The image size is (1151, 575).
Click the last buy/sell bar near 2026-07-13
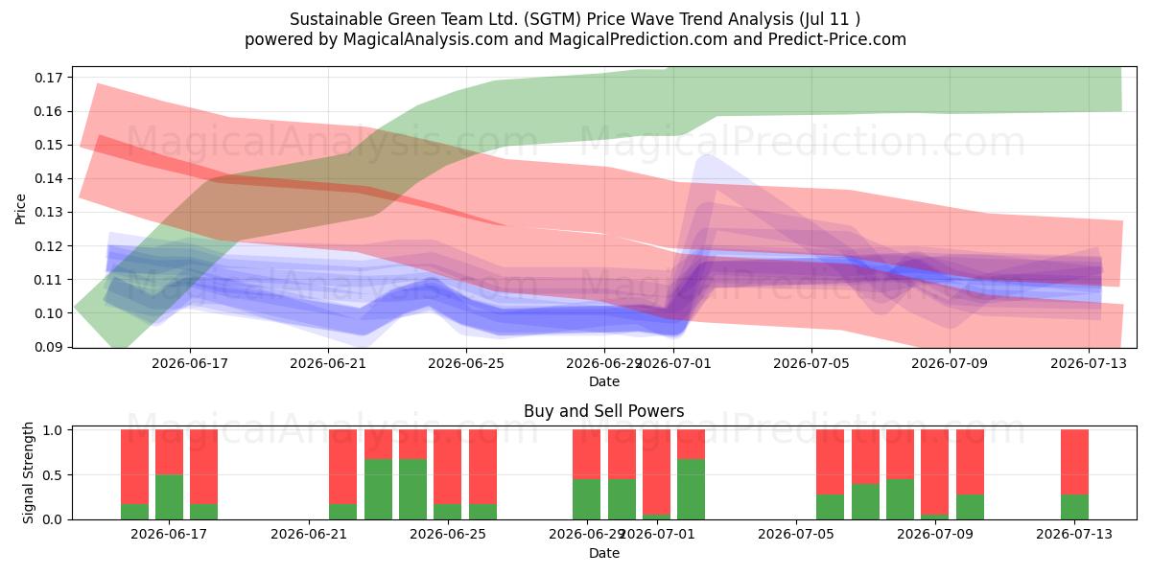[1074, 474]
